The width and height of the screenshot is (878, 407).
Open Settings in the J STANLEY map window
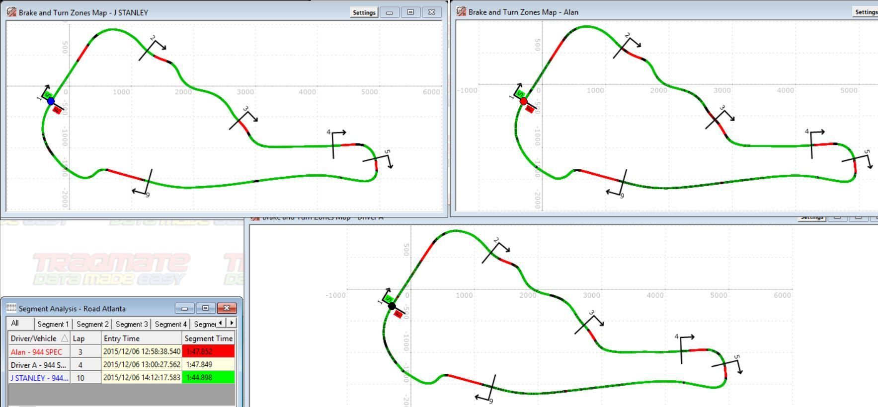click(x=364, y=12)
